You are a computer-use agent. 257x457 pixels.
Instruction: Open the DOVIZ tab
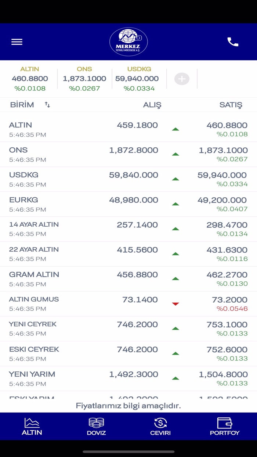tap(96, 427)
